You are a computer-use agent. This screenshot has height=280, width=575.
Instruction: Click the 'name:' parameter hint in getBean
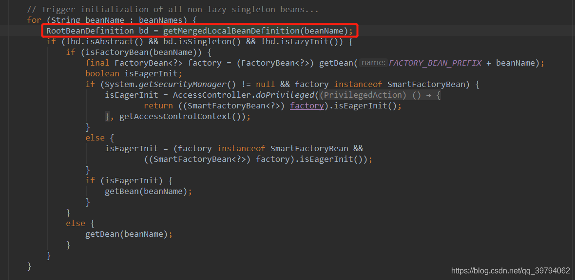(373, 63)
